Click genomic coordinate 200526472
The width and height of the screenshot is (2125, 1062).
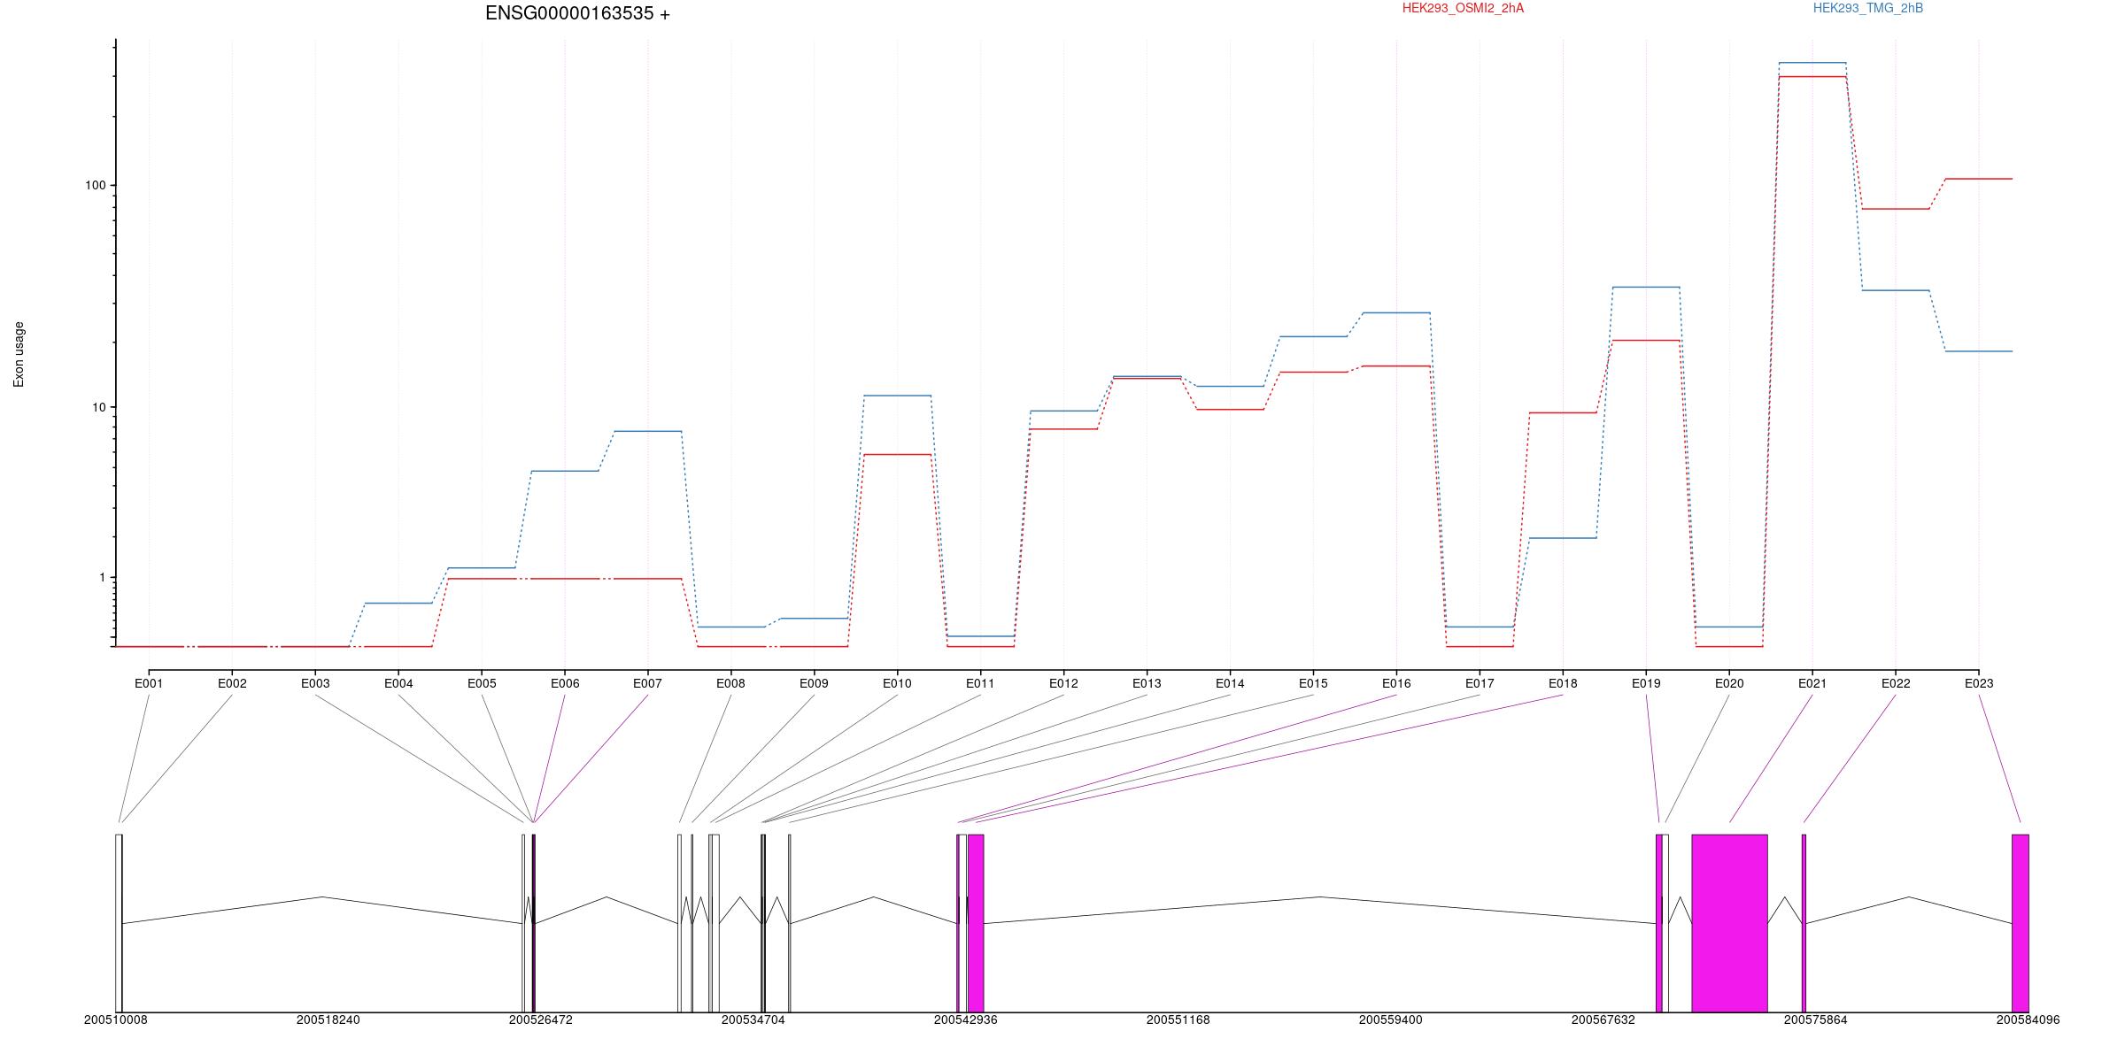541,1020
